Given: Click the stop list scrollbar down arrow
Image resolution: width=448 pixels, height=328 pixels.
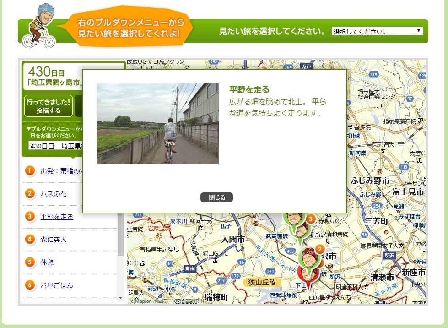Looking at the screenshot, I should click(121, 298).
